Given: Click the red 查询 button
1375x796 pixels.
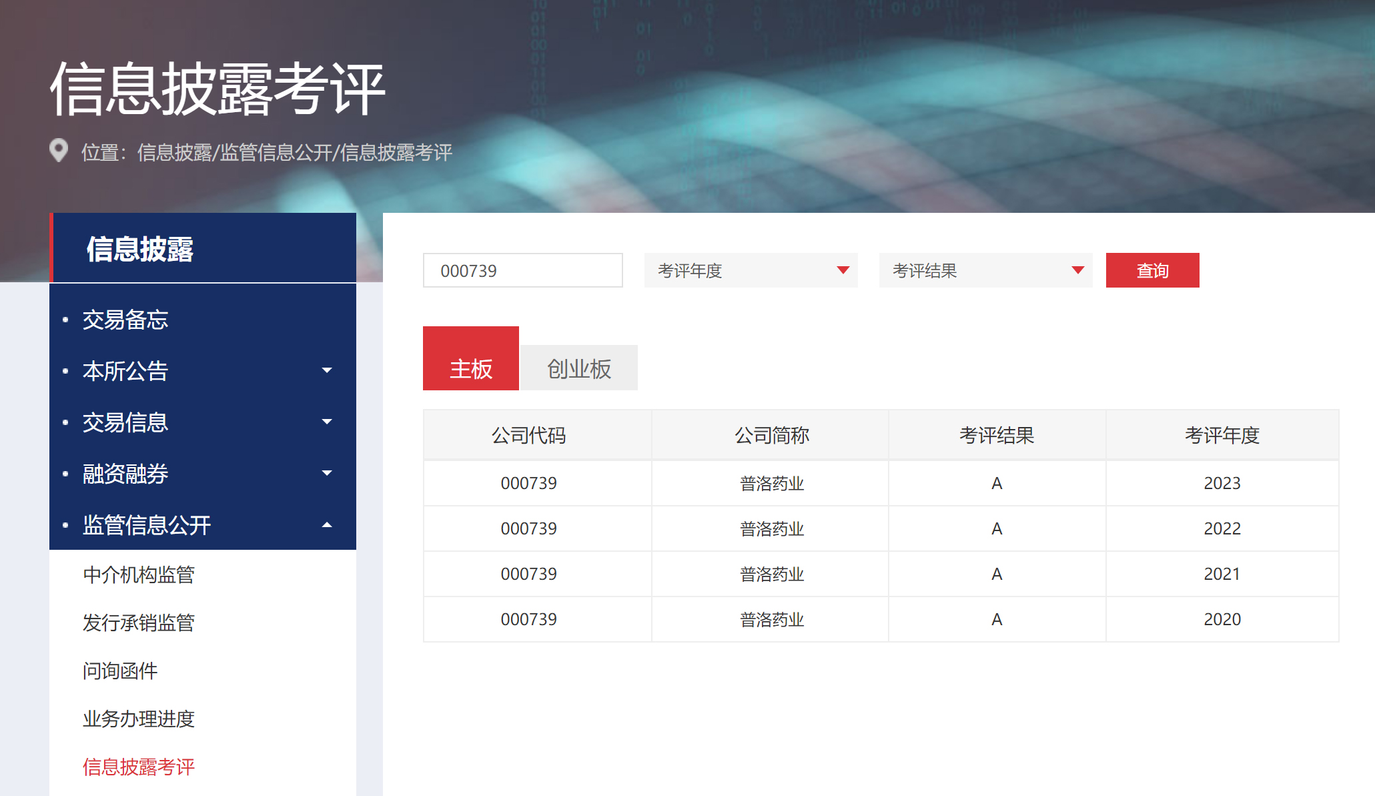Looking at the screenshot, I should [x=1152, y=270].
